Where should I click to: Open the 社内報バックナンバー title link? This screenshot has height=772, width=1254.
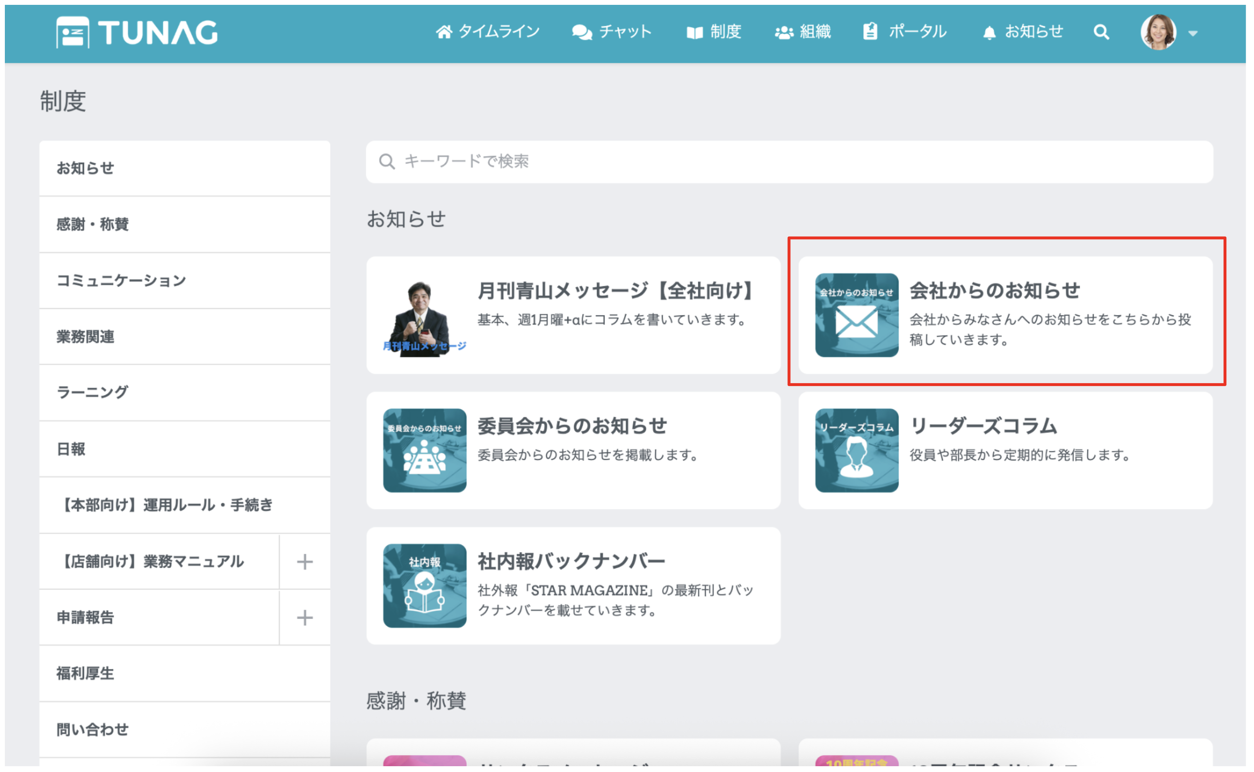571,561
